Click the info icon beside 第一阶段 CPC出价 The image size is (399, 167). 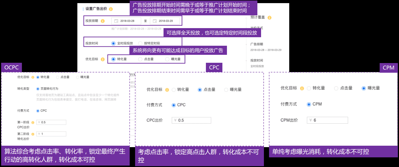33,122
